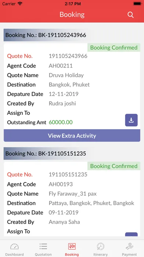
Task: Select the Booking No. BK-191105151235 header
Action: [46, 154]
